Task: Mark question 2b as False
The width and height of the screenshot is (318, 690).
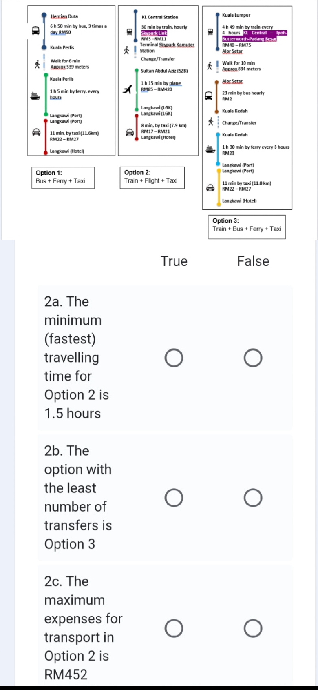Action: [253, 498]
